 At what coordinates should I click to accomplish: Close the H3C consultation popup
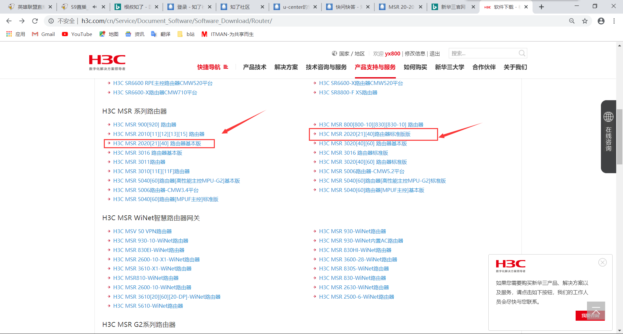pyautogui.click(x=603, y=262)
